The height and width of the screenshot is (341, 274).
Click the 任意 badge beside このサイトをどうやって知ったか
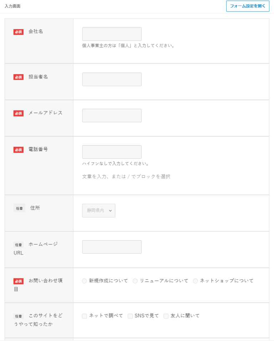coord(19,316)
